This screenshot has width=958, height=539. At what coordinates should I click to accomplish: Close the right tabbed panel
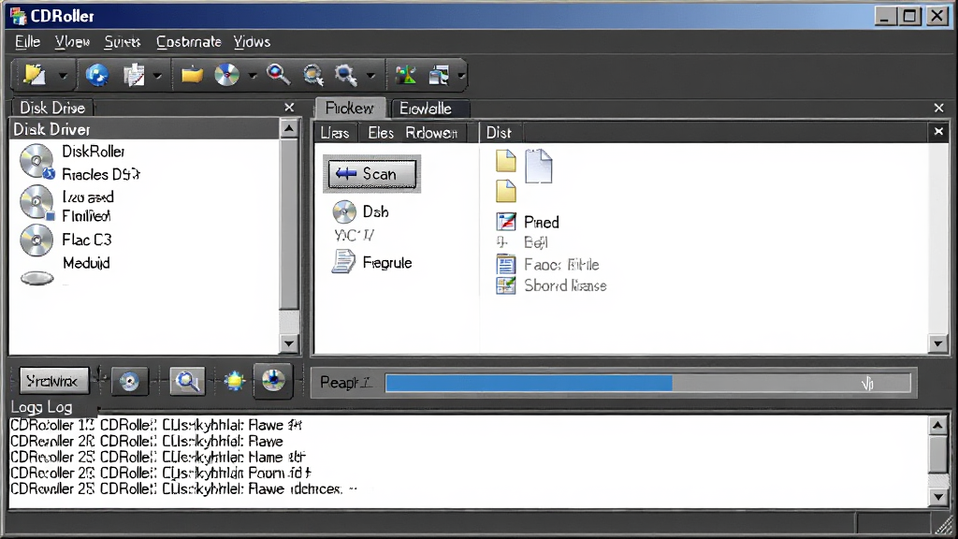(x=939, y=108)
